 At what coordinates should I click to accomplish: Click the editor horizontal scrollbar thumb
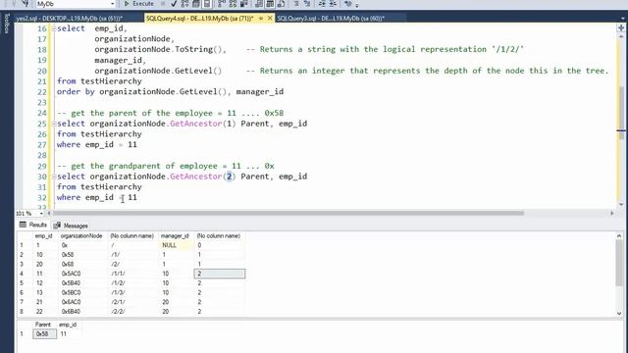pyautogui.click(x=288, y=214)
